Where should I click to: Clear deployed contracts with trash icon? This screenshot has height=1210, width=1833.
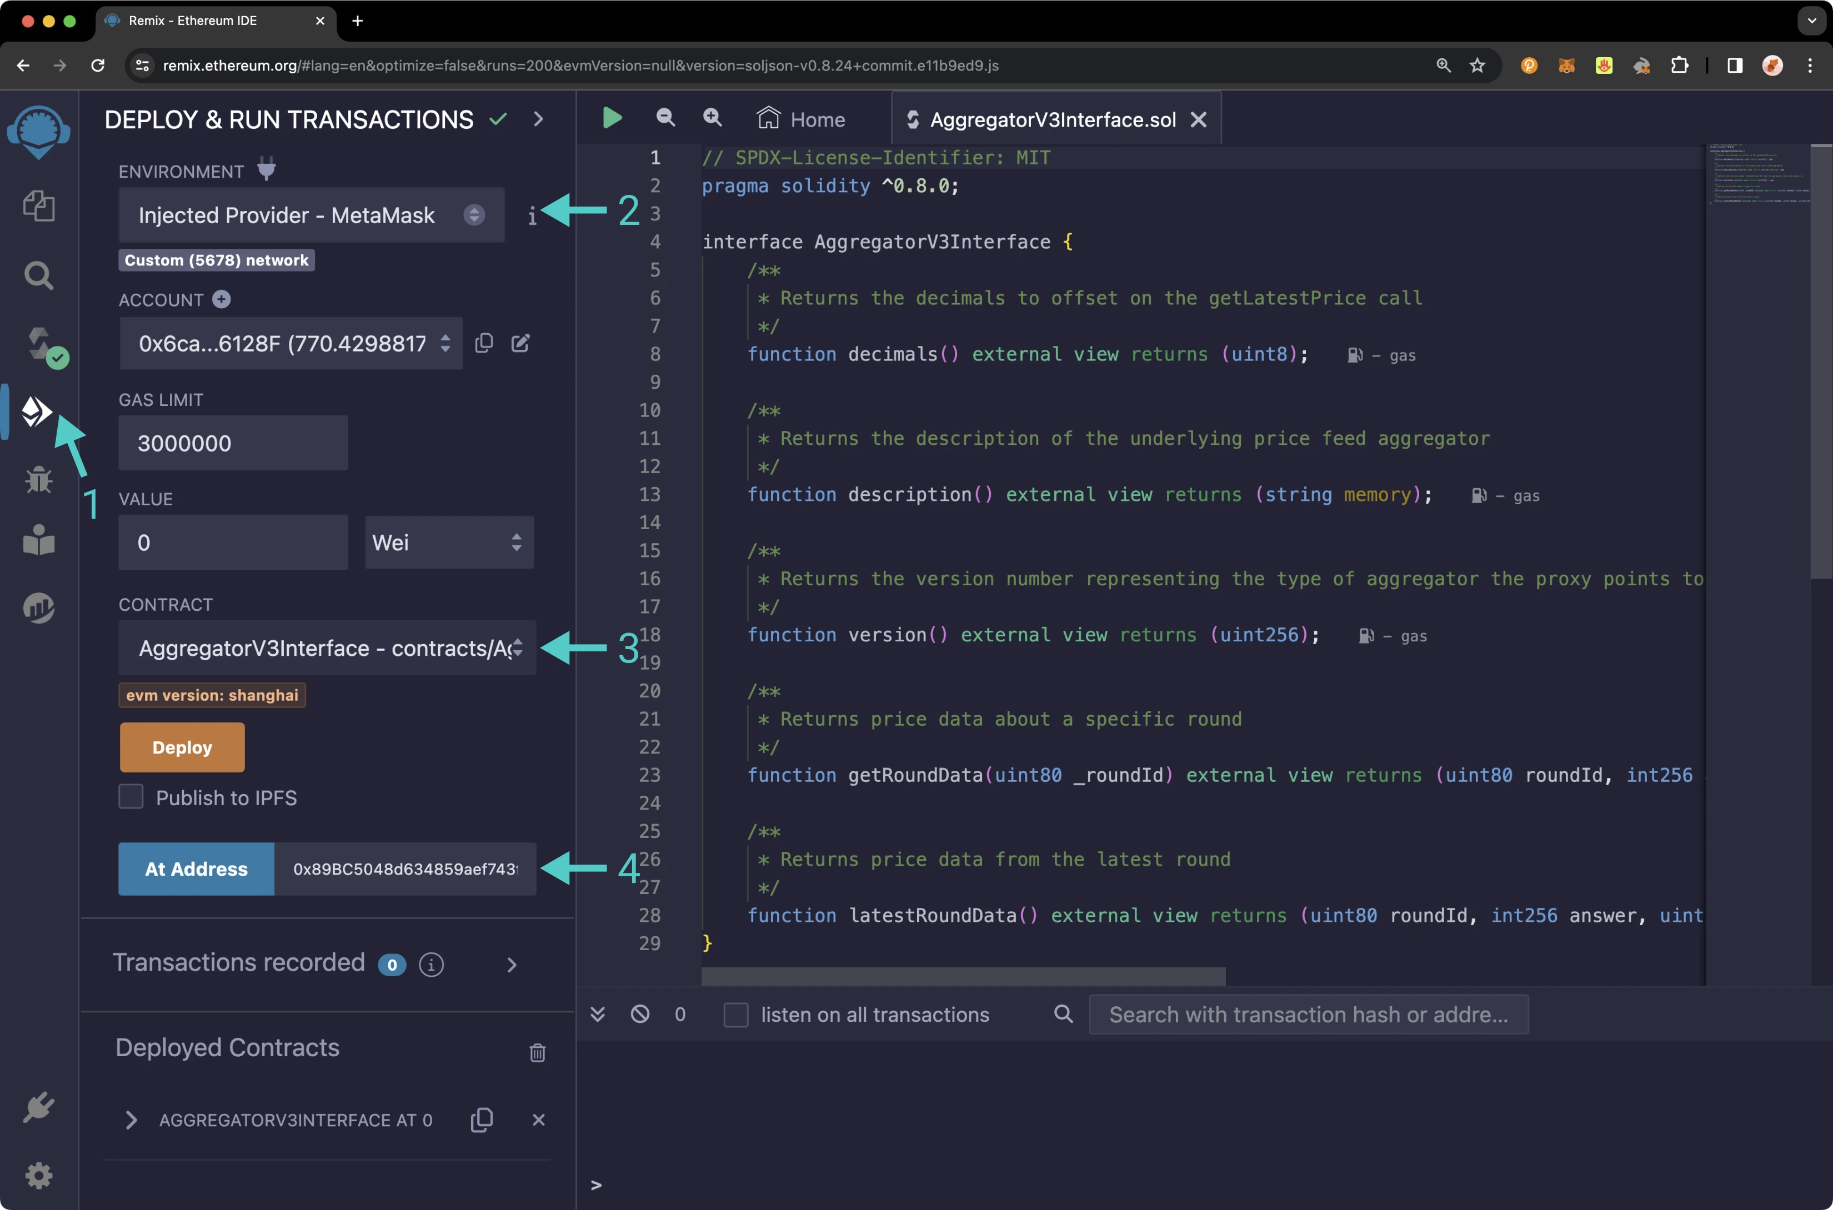[x=538, y=1053]
